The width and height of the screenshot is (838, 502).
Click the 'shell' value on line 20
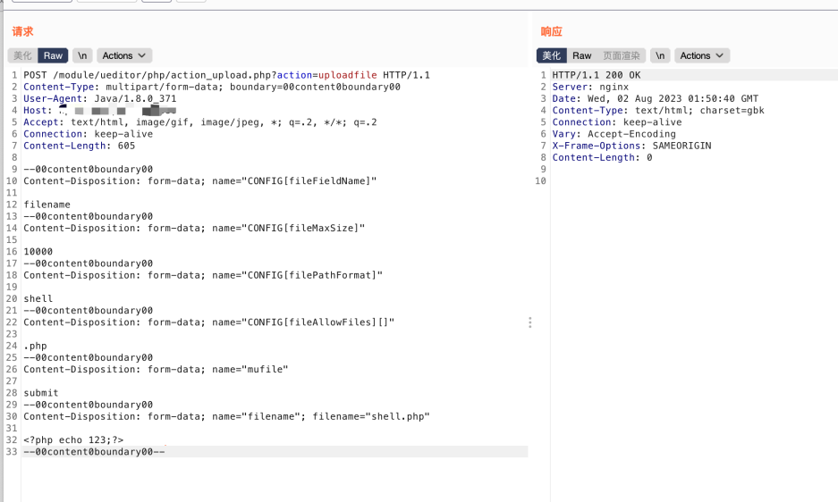38,298
